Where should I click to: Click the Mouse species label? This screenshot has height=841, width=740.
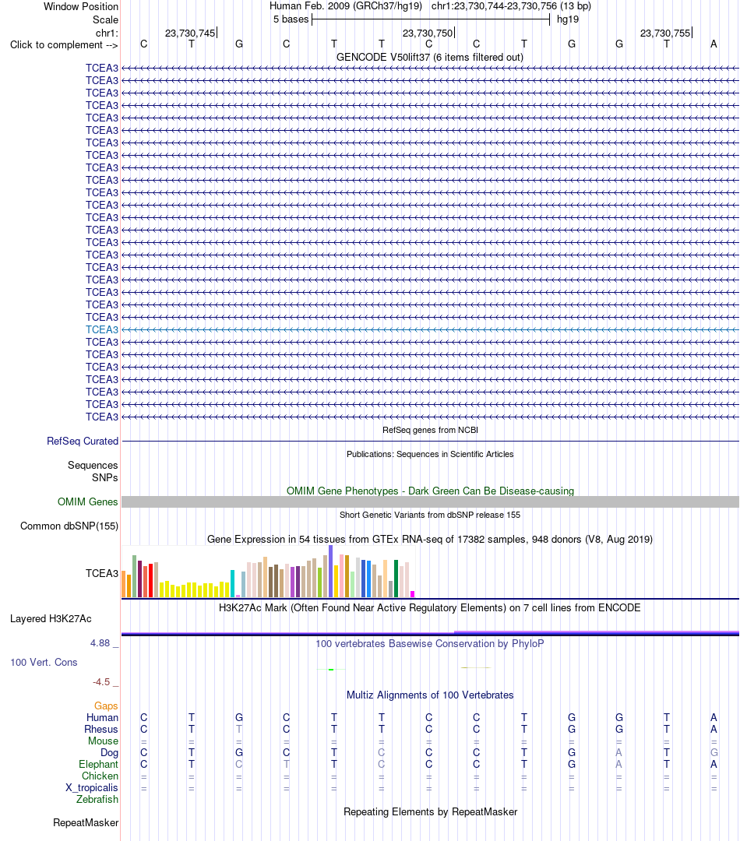(x=103, y=741)
